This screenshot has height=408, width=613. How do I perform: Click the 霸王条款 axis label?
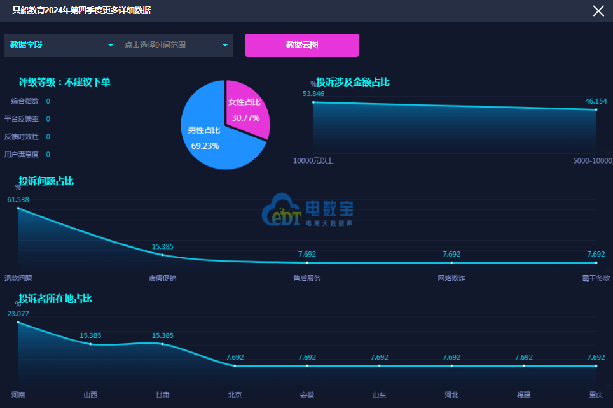[596, 278]
